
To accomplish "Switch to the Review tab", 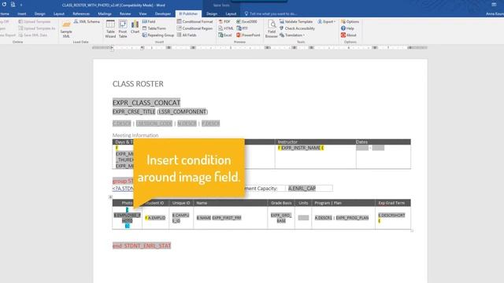I will [x=125, y=14].
